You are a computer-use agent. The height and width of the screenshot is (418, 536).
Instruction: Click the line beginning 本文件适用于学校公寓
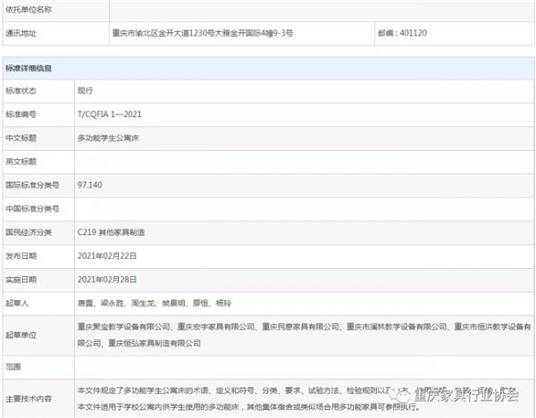pos(248,406)
